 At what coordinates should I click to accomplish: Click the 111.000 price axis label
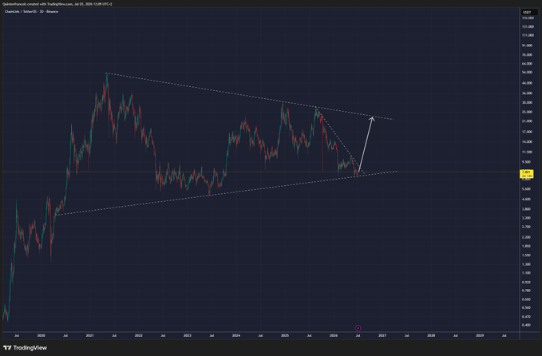click(x=528, y=35)
